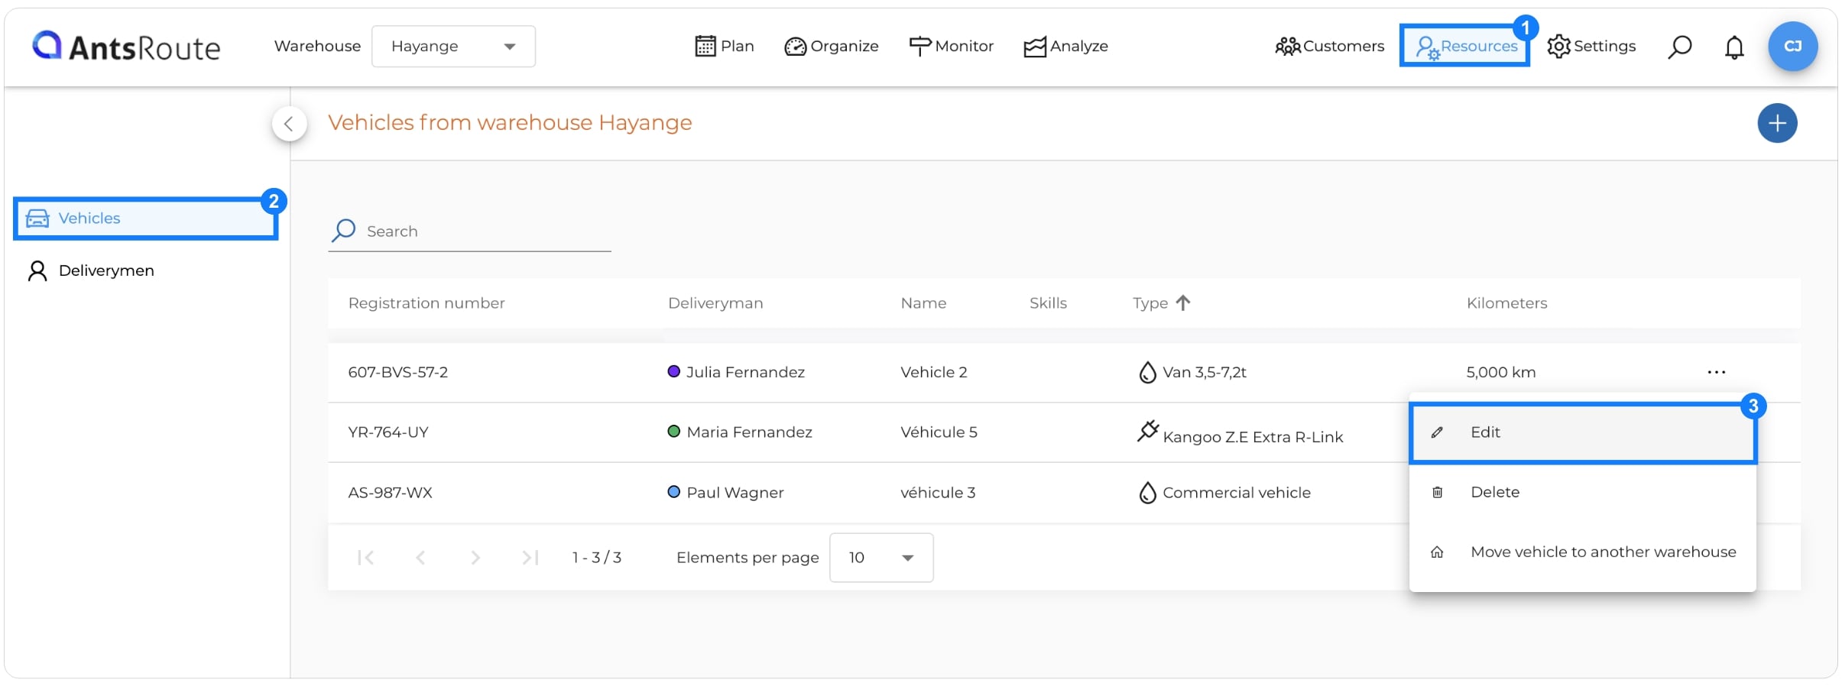Open the CJ user avatar menu

click(x=1792, y=47)
